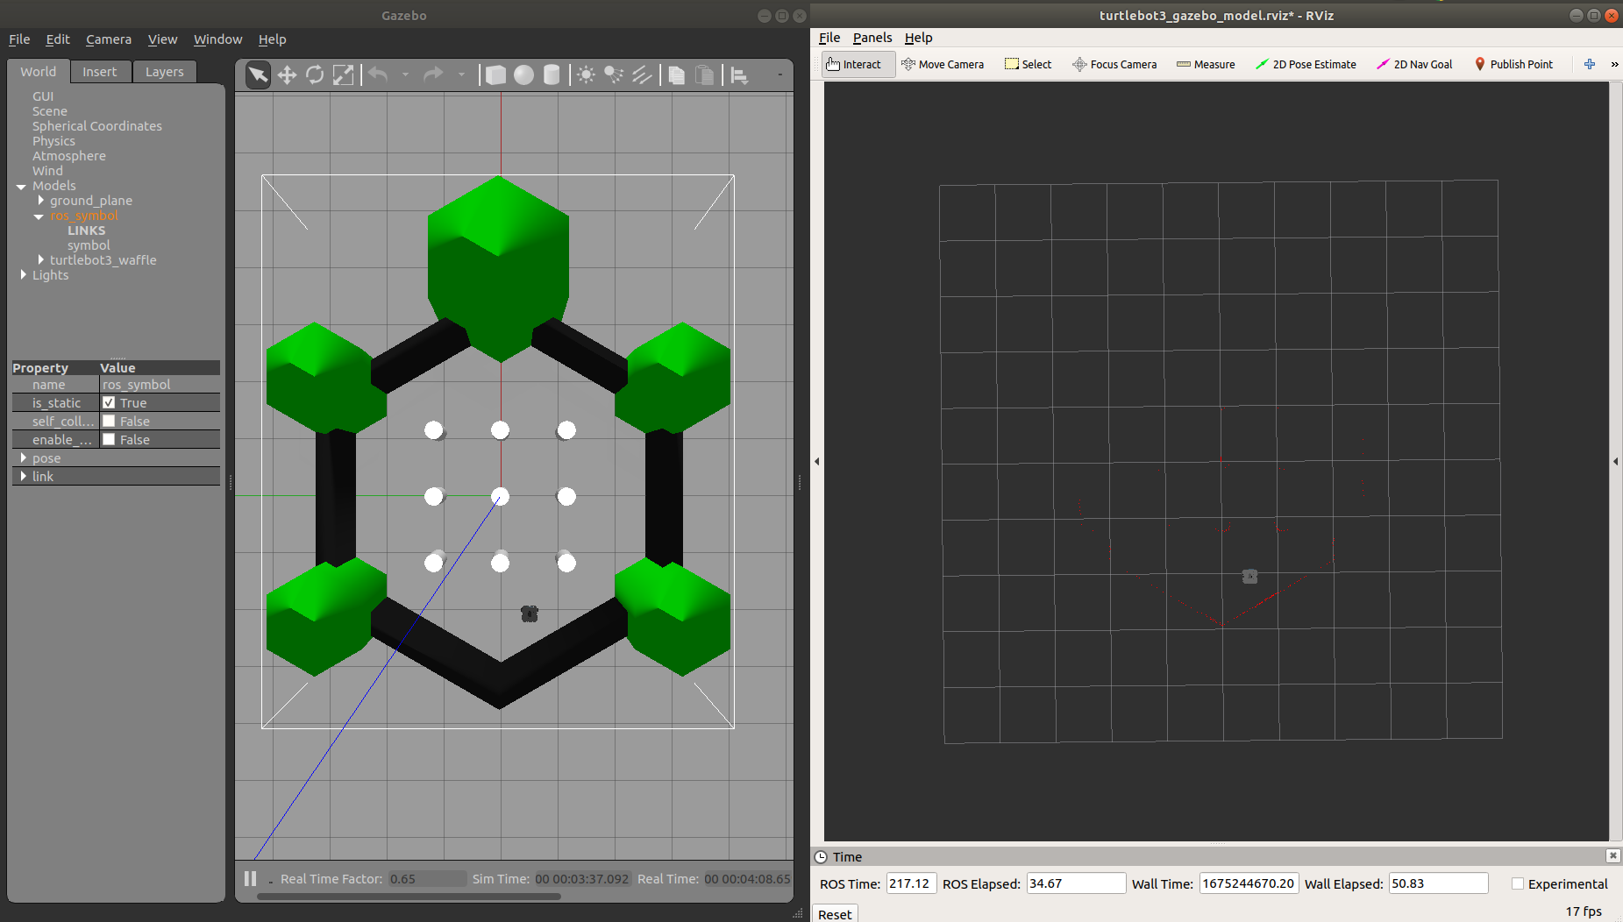1623x922 pixels.
Task: Activate the Measure tool in RViz
Action: click(x=1206, y=64)
